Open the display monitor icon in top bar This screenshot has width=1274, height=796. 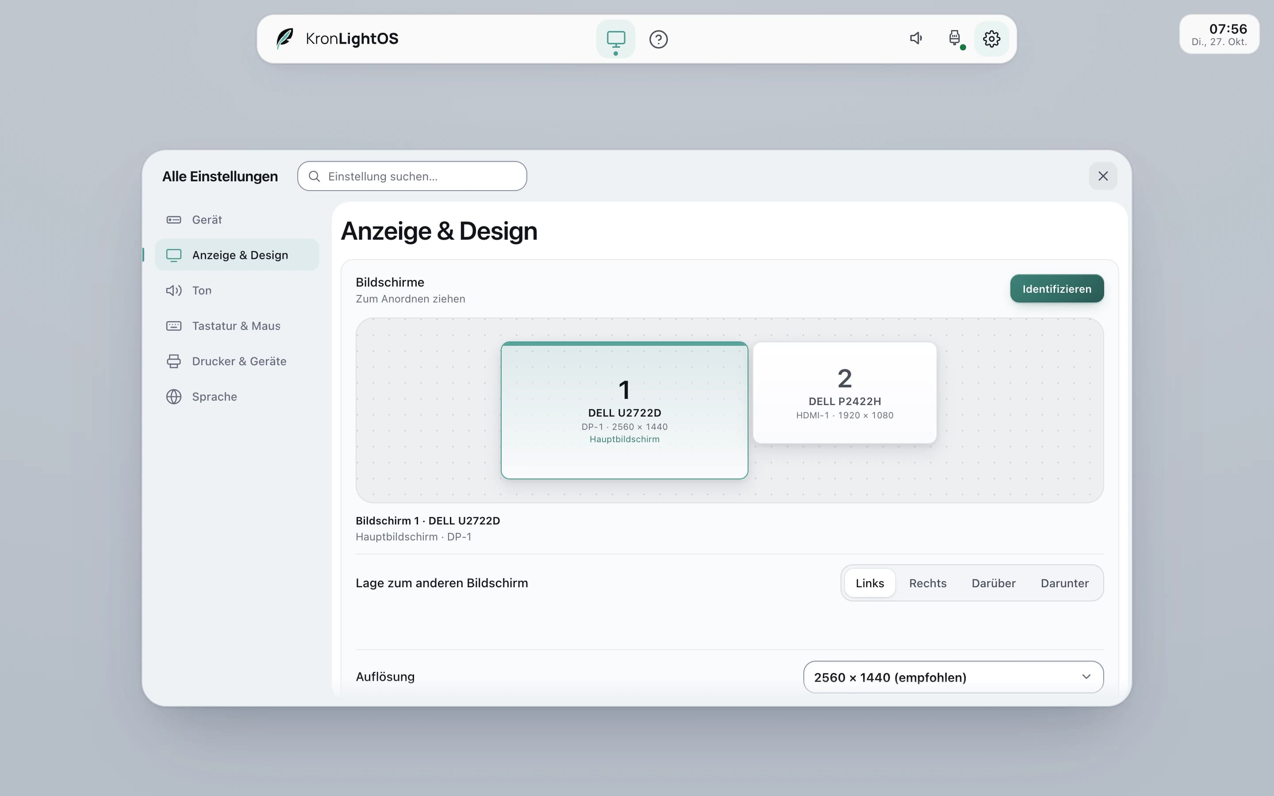(x=615, y=38)
